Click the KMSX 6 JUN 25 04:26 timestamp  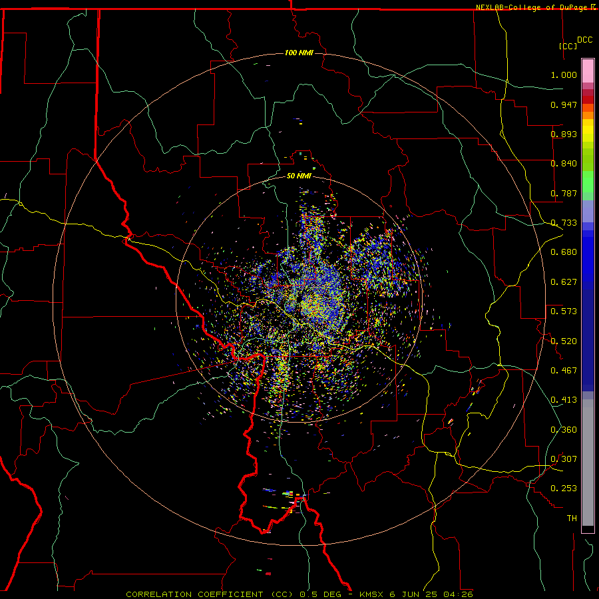coord(415,594)
